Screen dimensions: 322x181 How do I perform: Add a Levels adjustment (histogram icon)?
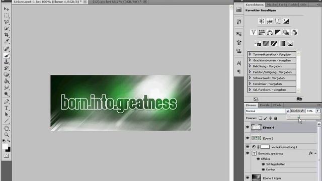pyautogui.click(x=270, y=21)
